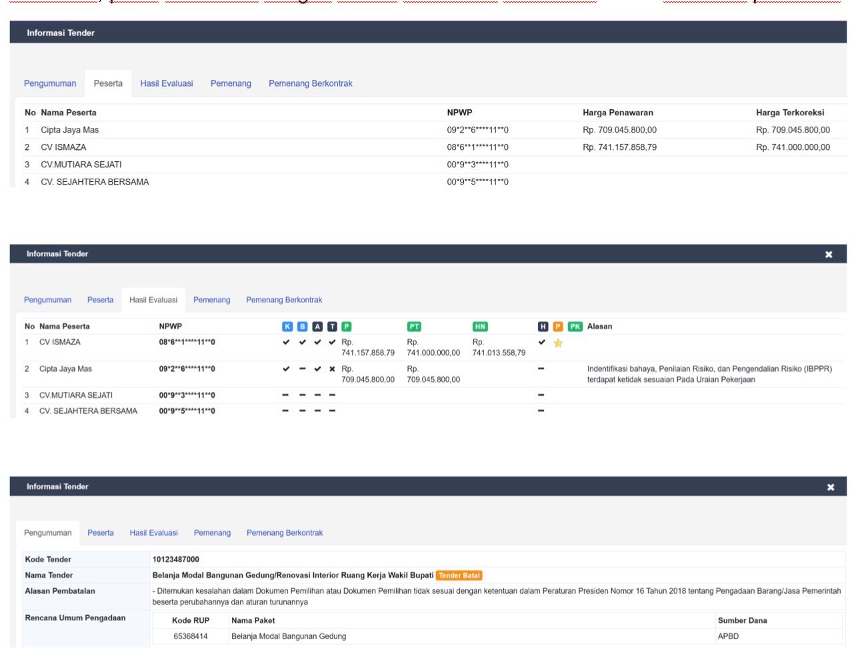
Task: Click the Harga Penawaran column header
Action: (x=618, y=113)
